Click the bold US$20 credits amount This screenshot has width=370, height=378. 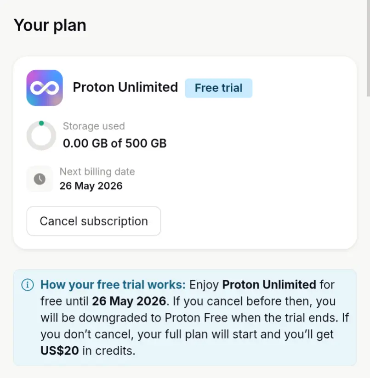[x=60, y=350]
